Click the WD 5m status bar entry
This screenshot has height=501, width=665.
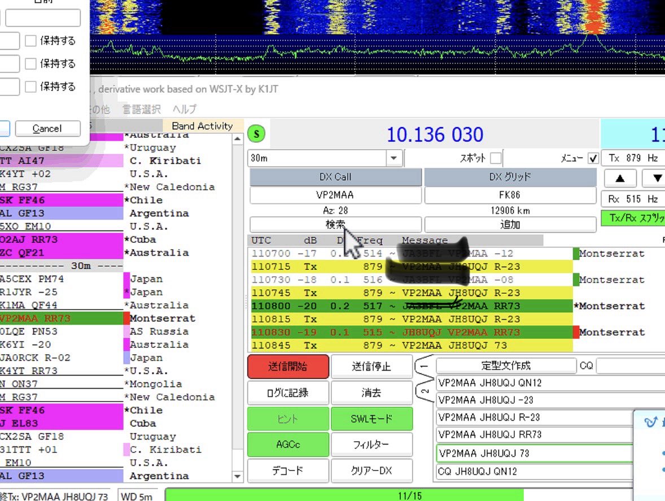(x=137, y=496)
